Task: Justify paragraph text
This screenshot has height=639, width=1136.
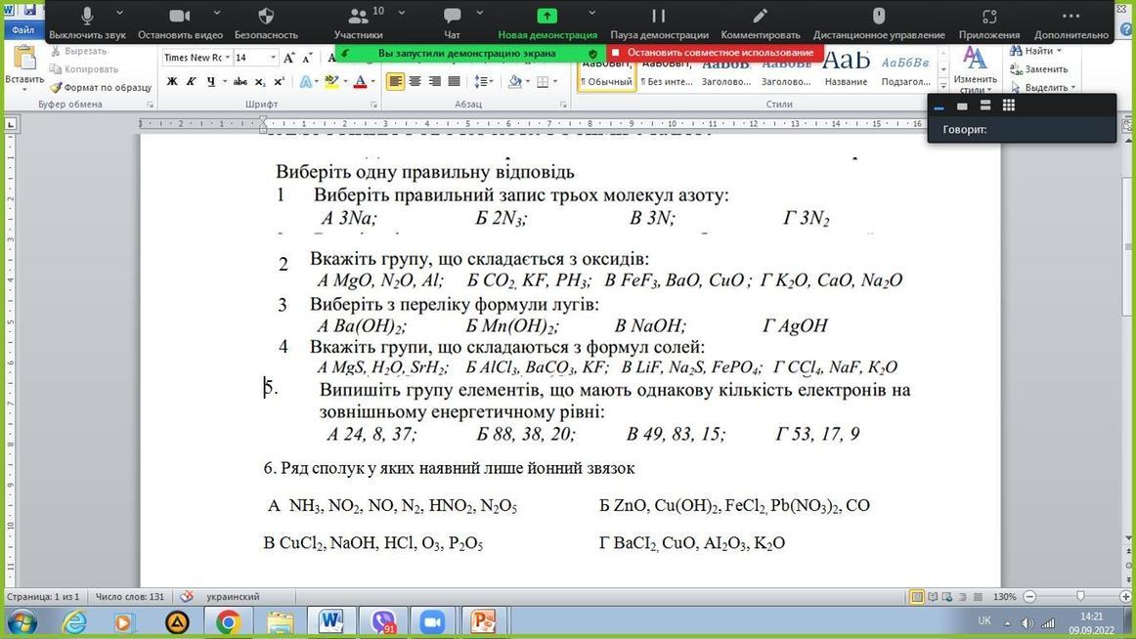Action: coord(455,81)
